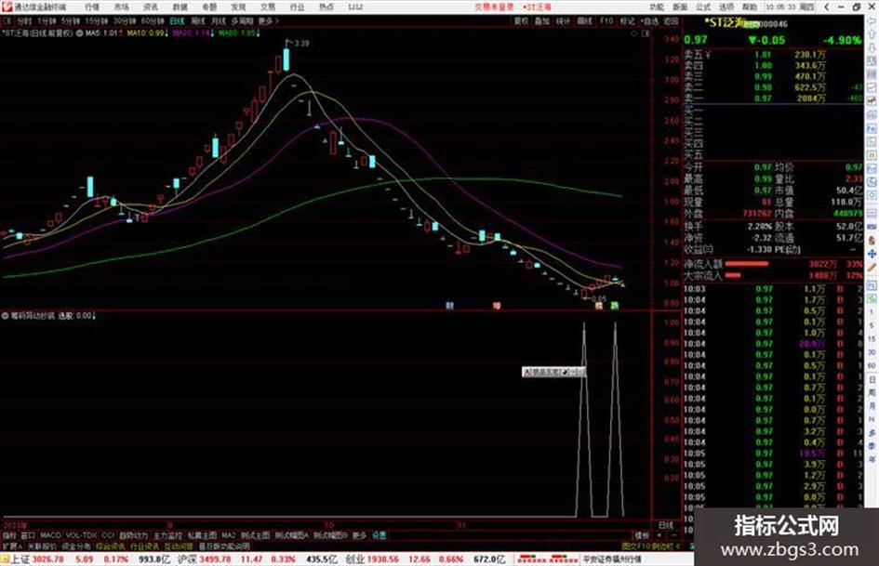Viewport: 879px width, 566px height.
Task: Zoom in chart with plus button
Action: click(659, 535)
